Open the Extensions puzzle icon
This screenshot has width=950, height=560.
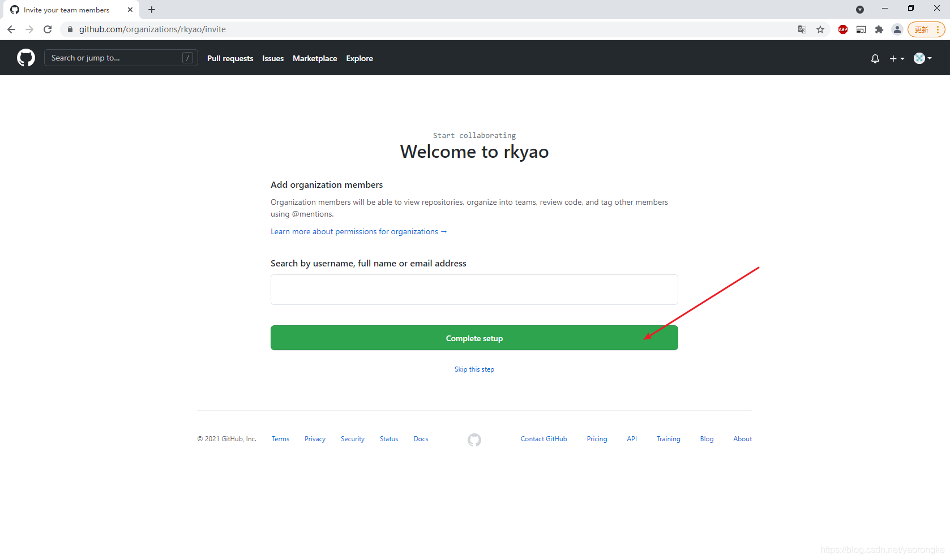click(x=879, y=29)
